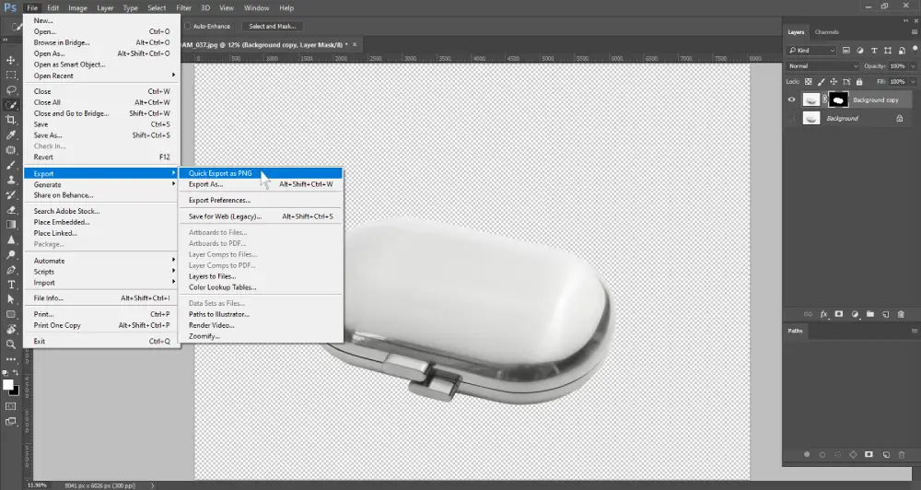Image resolution: width=921 pixels, height=490 pixels.
Task: Create a new group folder icon
Action: 870,314
